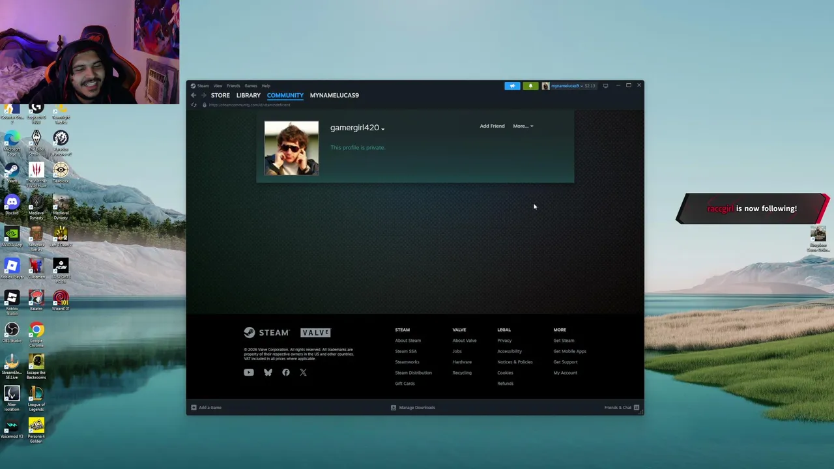Open the Privacy footer link
This screenshot has height=469, width=834.
(x=504, y=341)
